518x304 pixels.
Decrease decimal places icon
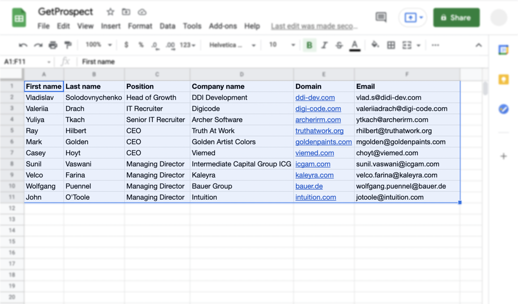pyautogui.click(x=155, y=45)
